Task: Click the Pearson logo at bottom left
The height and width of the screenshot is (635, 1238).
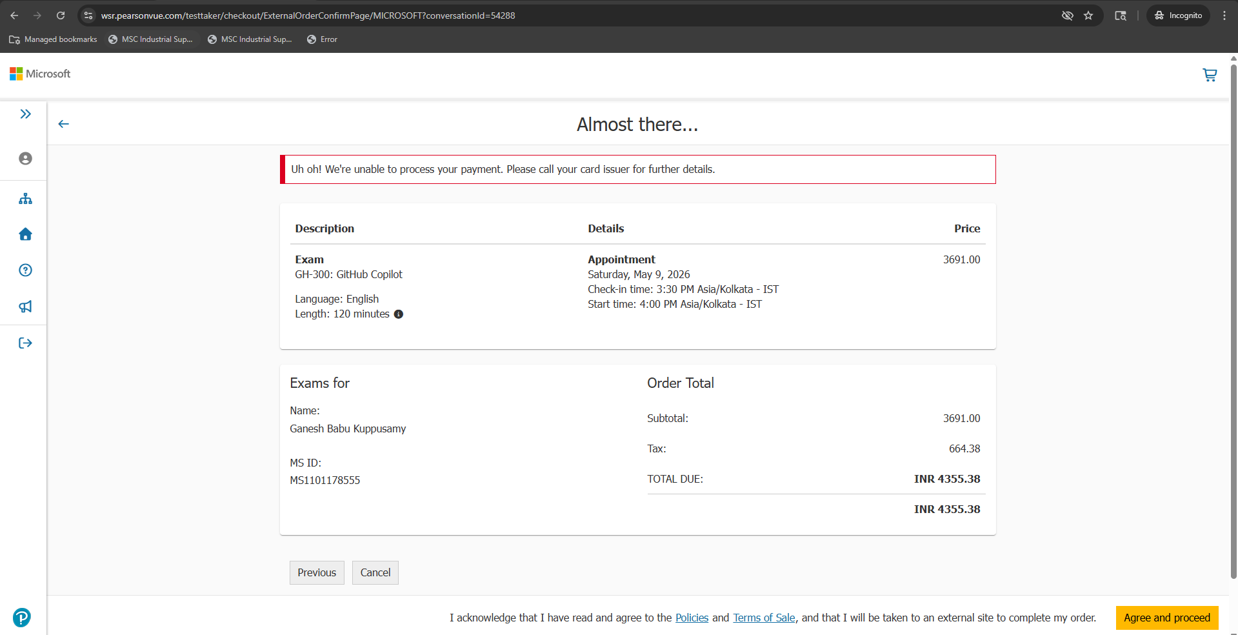Action: [x=22, y=618]
